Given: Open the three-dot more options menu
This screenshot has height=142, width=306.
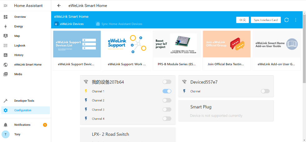Looking at the screenshot, I should [296, 20].
